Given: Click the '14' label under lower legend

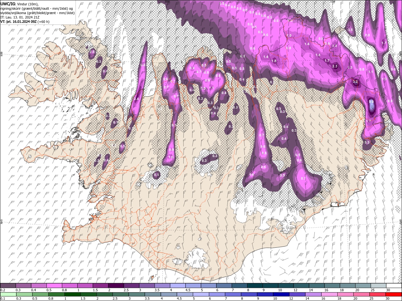Looking at the screenshot, I should point(307,299).
